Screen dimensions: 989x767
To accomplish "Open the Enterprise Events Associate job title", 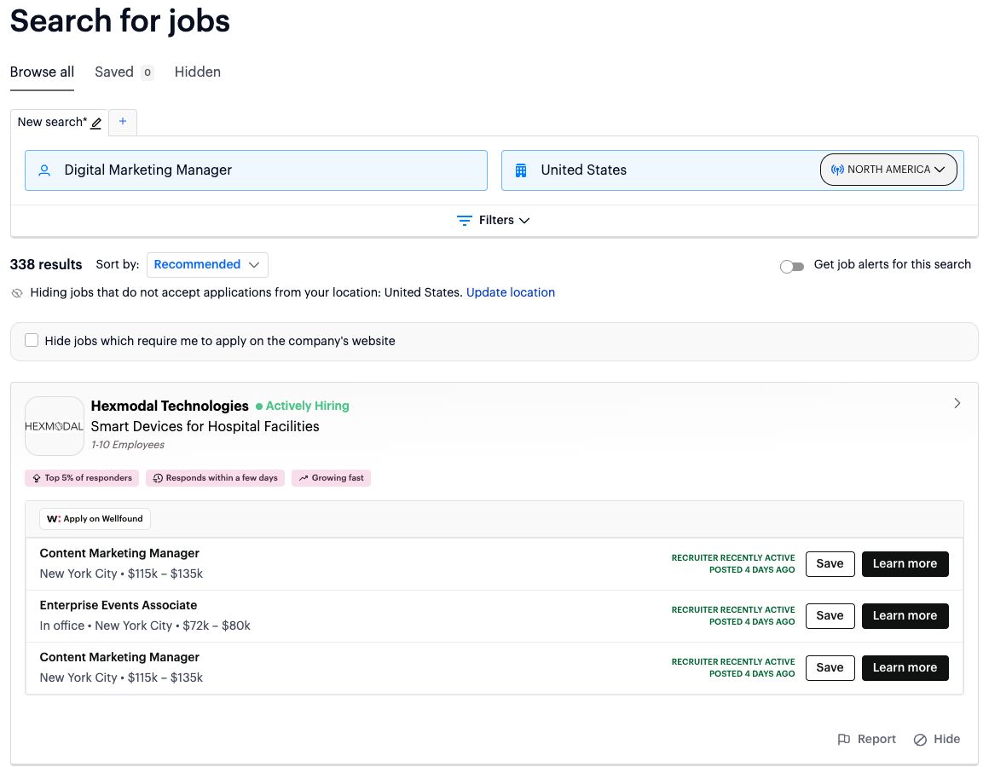I will (x=119, y=606).
